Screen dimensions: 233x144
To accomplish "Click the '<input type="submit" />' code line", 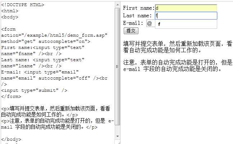I will tap(34, 90).
